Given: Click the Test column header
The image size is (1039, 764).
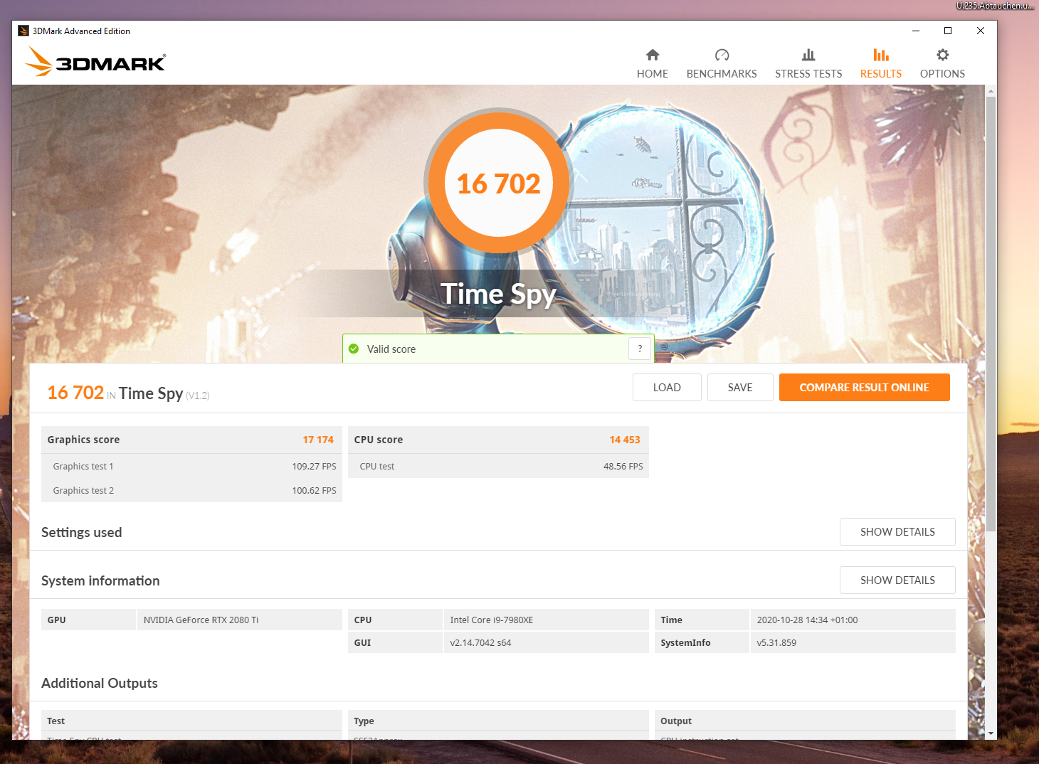Looking at the screenshot, I should (191, 721).
